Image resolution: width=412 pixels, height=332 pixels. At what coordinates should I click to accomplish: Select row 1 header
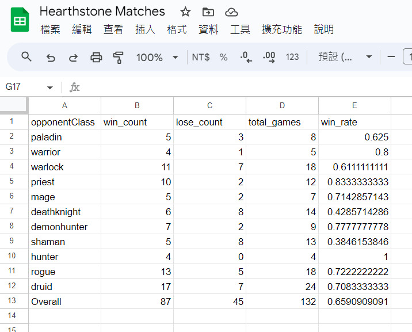coord(14,121)
